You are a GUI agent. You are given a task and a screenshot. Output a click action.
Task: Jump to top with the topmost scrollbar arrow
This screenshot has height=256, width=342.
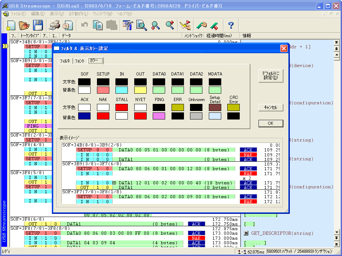pyautogui.click(x=337, y=42)
